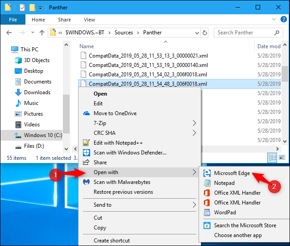The width and height of the screenshot is (290, 246).
Task: Expand the CRC SHA submenu
Action: click(x=194, y=133)
